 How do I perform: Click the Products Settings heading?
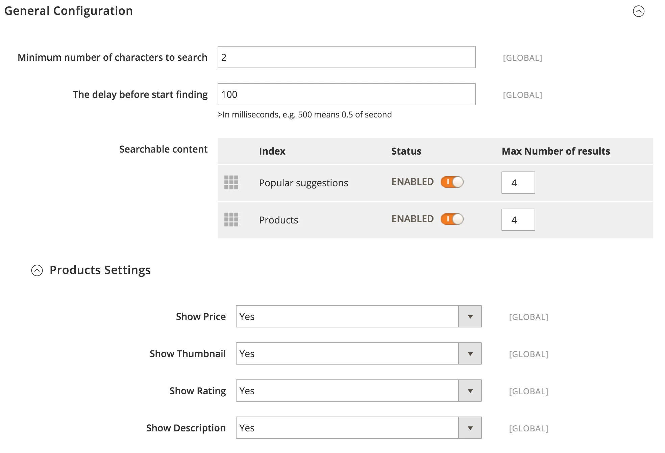coord(100,270)
